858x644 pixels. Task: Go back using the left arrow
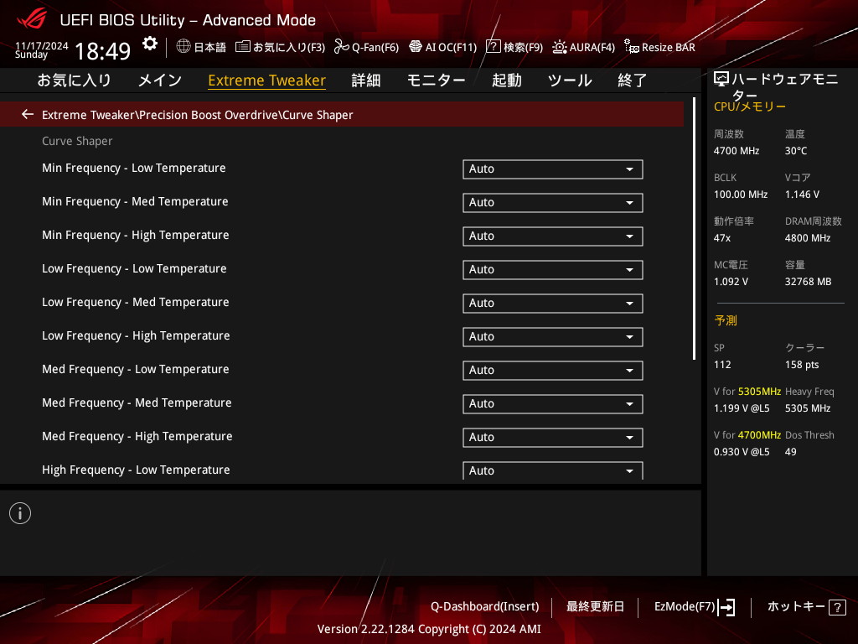(28, 114)
